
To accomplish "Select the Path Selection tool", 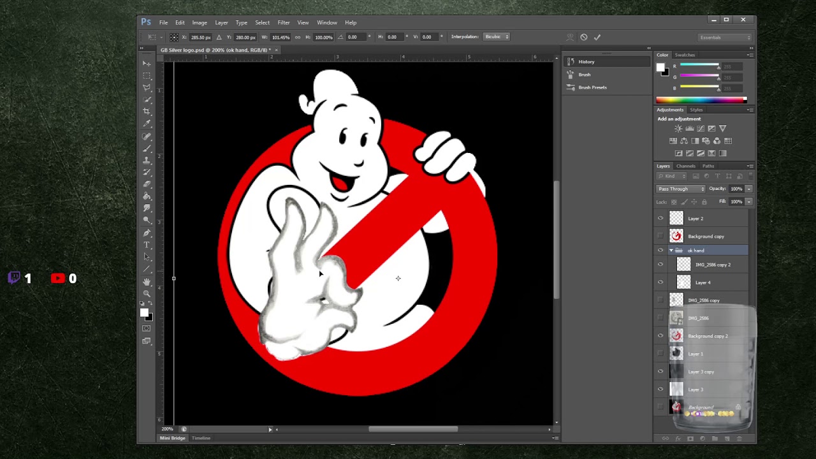I will pyautogui.click(x=147, y=258).
